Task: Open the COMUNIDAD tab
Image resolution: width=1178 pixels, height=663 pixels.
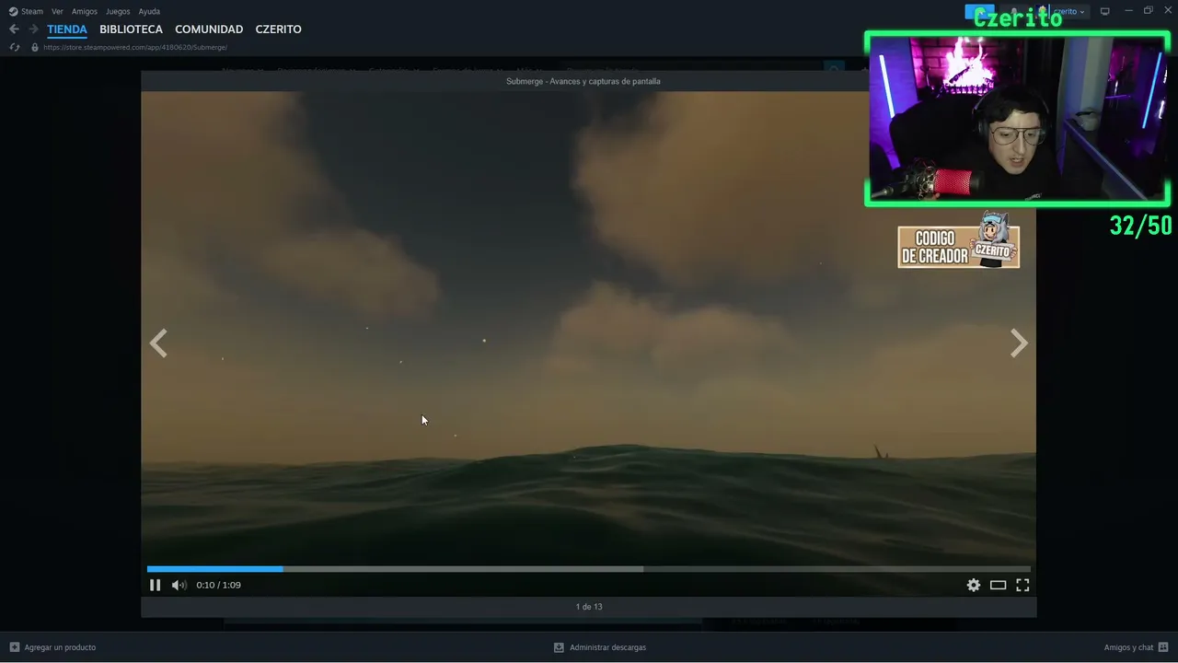Action: [x=209, y=29]
